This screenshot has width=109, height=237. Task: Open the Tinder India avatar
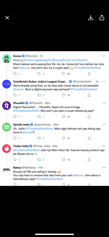click(6, 149)
